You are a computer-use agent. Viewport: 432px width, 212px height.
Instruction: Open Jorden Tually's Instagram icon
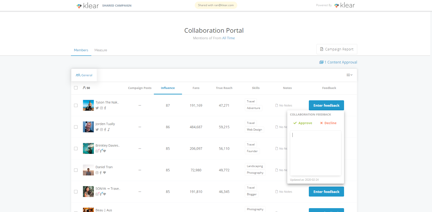[102, 129]
